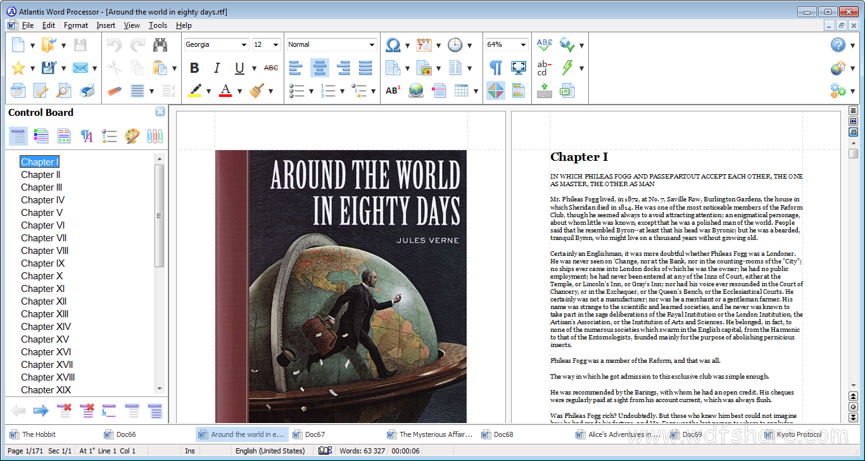Run spell check with ABC checkmark icon
865x461 pixels.
[x=545, y=45]
